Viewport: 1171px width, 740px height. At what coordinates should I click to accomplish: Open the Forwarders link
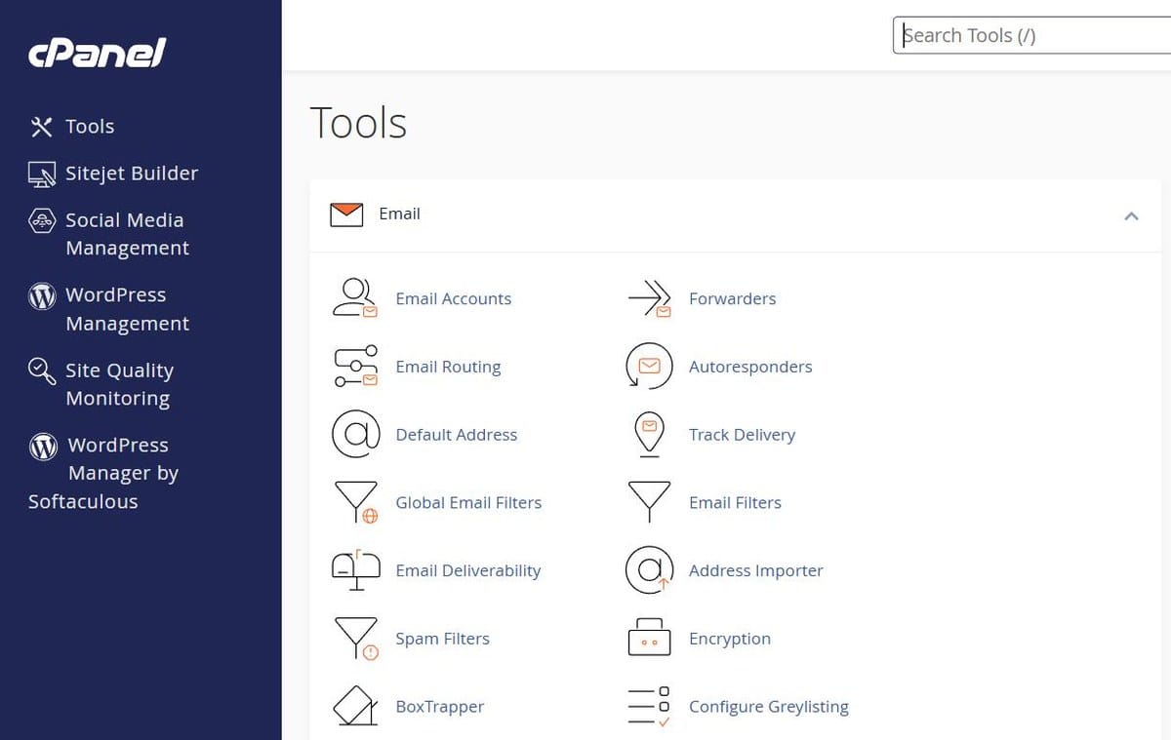(x=732, y=299)
